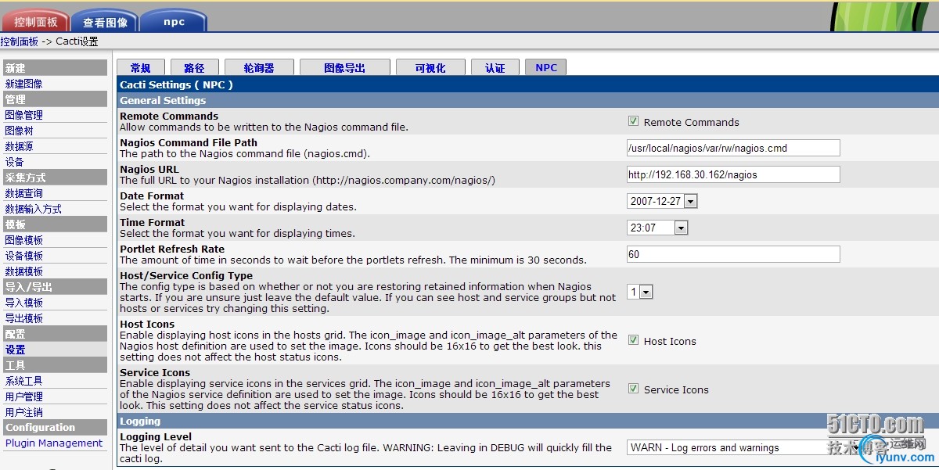Open the npc top tab

pos(174,21)
